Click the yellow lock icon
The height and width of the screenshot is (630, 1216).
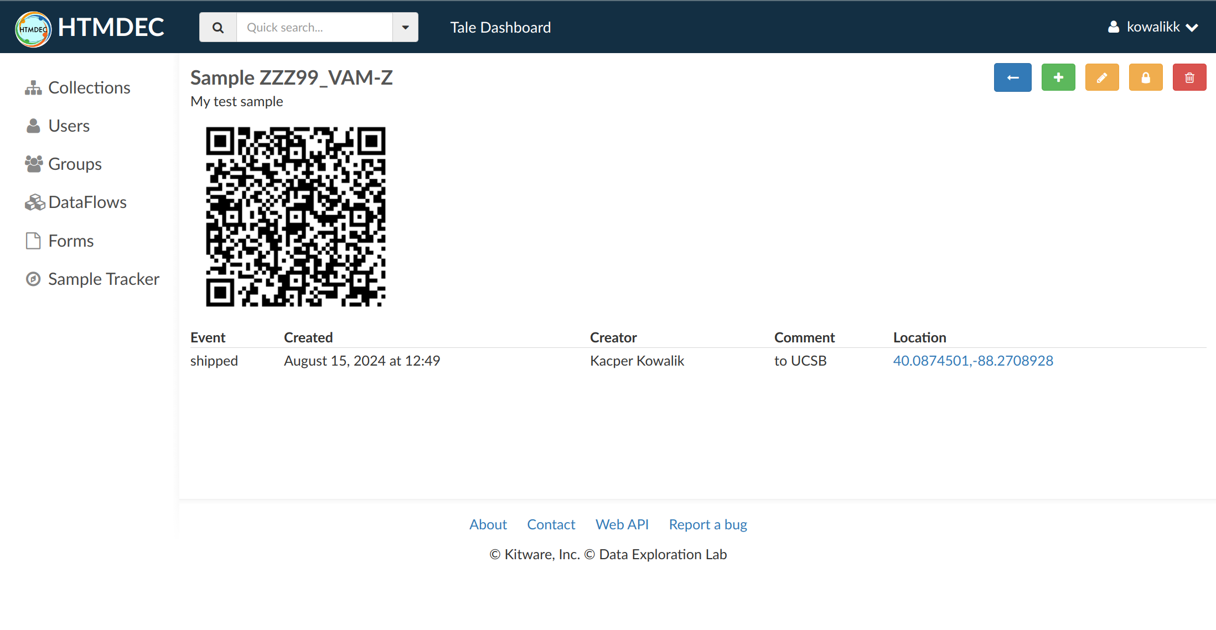pyautogui.click(x=1145, y=77)
